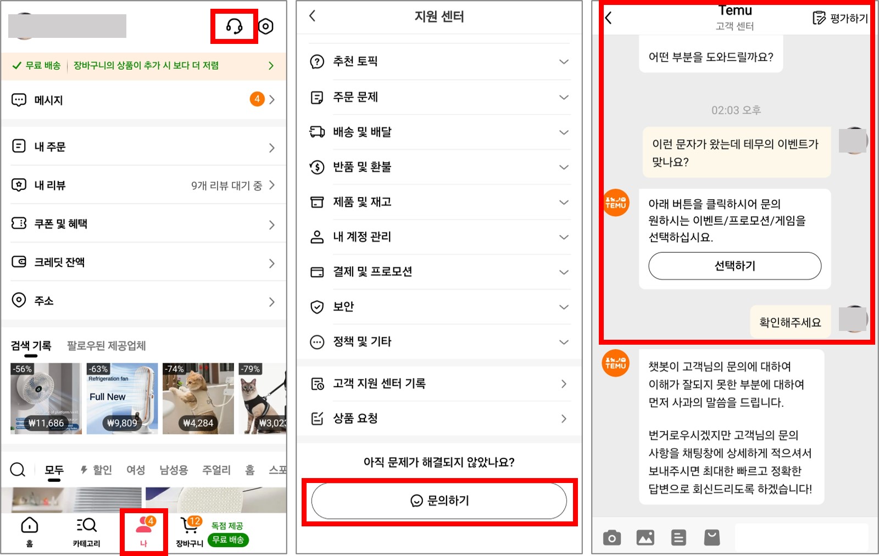The image size is (879, 556).
Task: Tap the 제품 및 재고 box icon
Action: (317, 202)
